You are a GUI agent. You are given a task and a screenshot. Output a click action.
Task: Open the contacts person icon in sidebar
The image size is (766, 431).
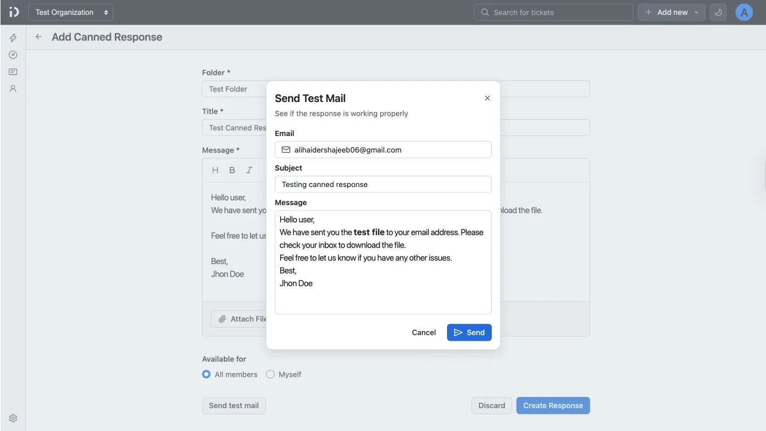point(13,88)
